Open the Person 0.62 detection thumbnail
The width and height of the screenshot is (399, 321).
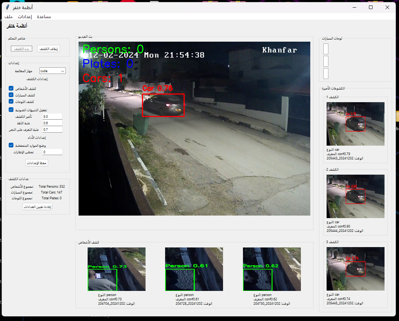tap(272, 269)
